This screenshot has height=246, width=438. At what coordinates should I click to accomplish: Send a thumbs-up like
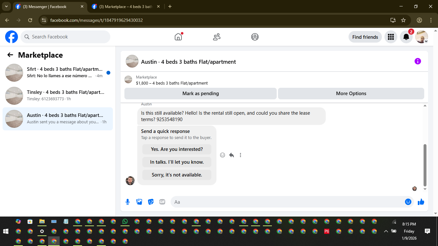tap(421, 202)
